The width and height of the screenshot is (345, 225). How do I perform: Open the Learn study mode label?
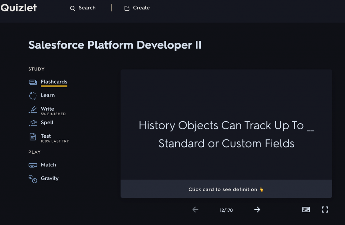point(48,95)
